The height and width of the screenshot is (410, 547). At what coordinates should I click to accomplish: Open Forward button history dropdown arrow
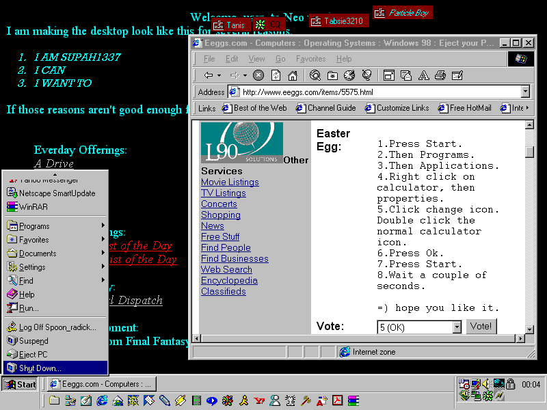[x=245, y=75]
